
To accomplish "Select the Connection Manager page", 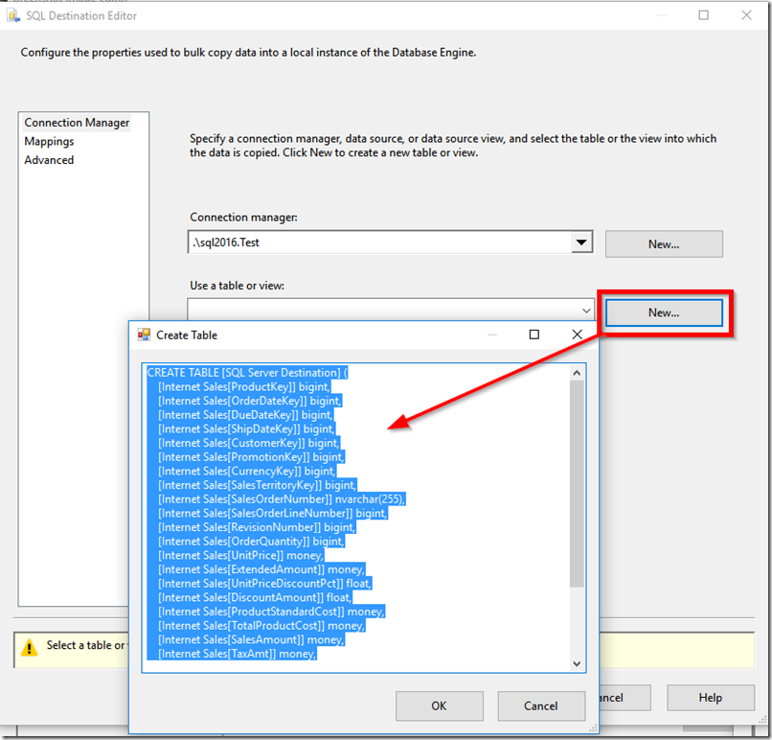I will (x=77, y=123).
